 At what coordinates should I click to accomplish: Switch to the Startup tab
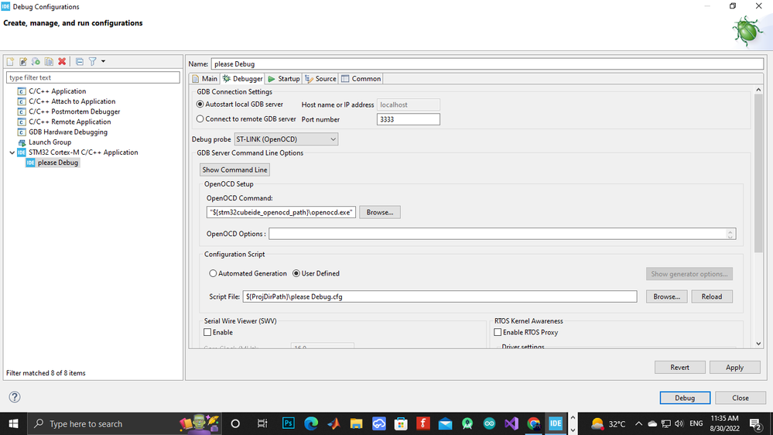point(284,79)
